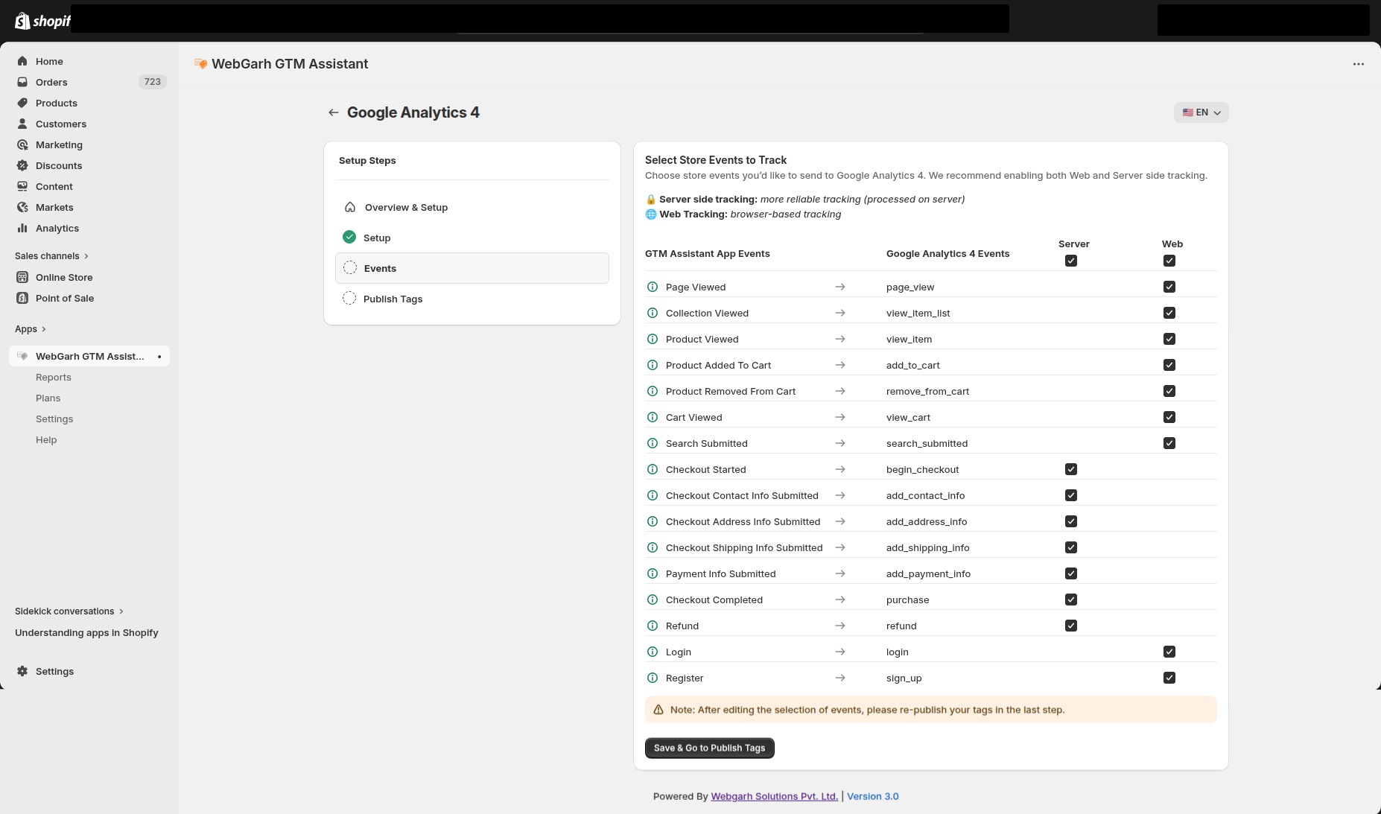
Task: Click the pin dot on WebGarh GTM Assistant
Action: [159, 357]
